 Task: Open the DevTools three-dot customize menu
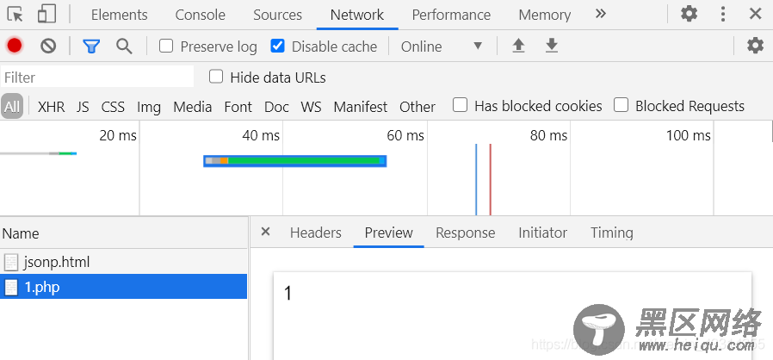click(x=723, y=15)
